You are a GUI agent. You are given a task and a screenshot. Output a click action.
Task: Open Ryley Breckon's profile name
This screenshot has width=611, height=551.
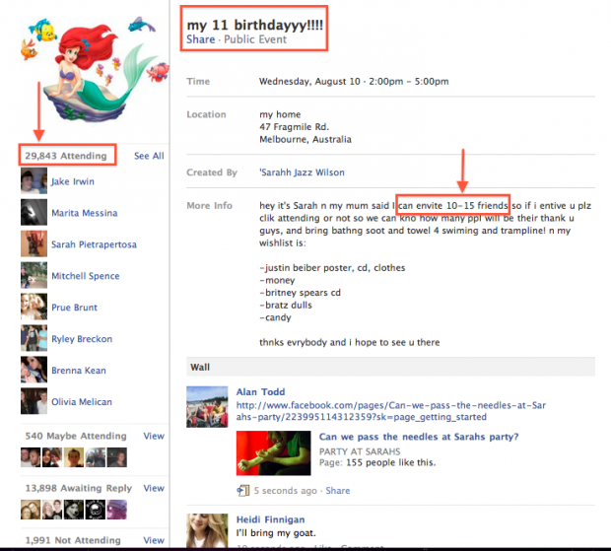[82, 339]
